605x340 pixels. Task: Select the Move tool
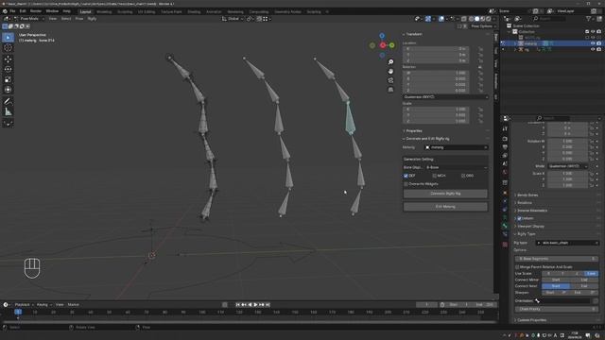[x=9, y=59]
